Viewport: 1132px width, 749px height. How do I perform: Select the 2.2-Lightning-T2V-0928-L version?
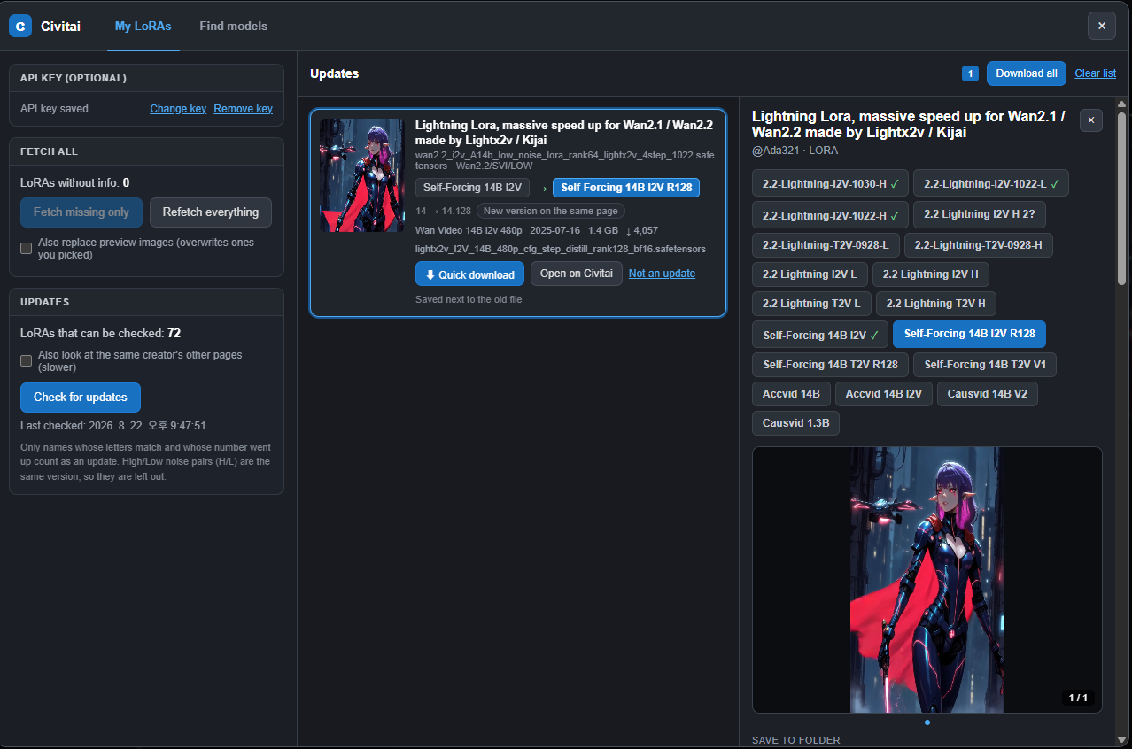(x=826, y=244)
